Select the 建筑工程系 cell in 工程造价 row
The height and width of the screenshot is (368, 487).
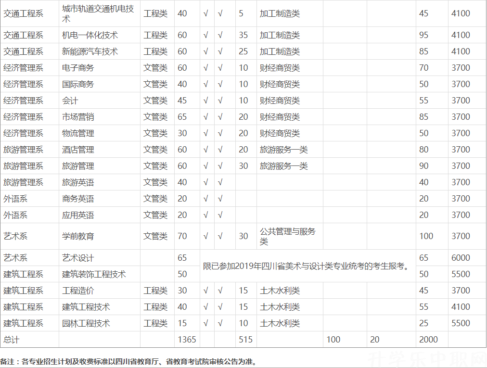point(29,291)
